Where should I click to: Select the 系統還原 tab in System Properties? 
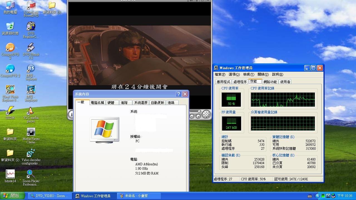pos(141,102)
